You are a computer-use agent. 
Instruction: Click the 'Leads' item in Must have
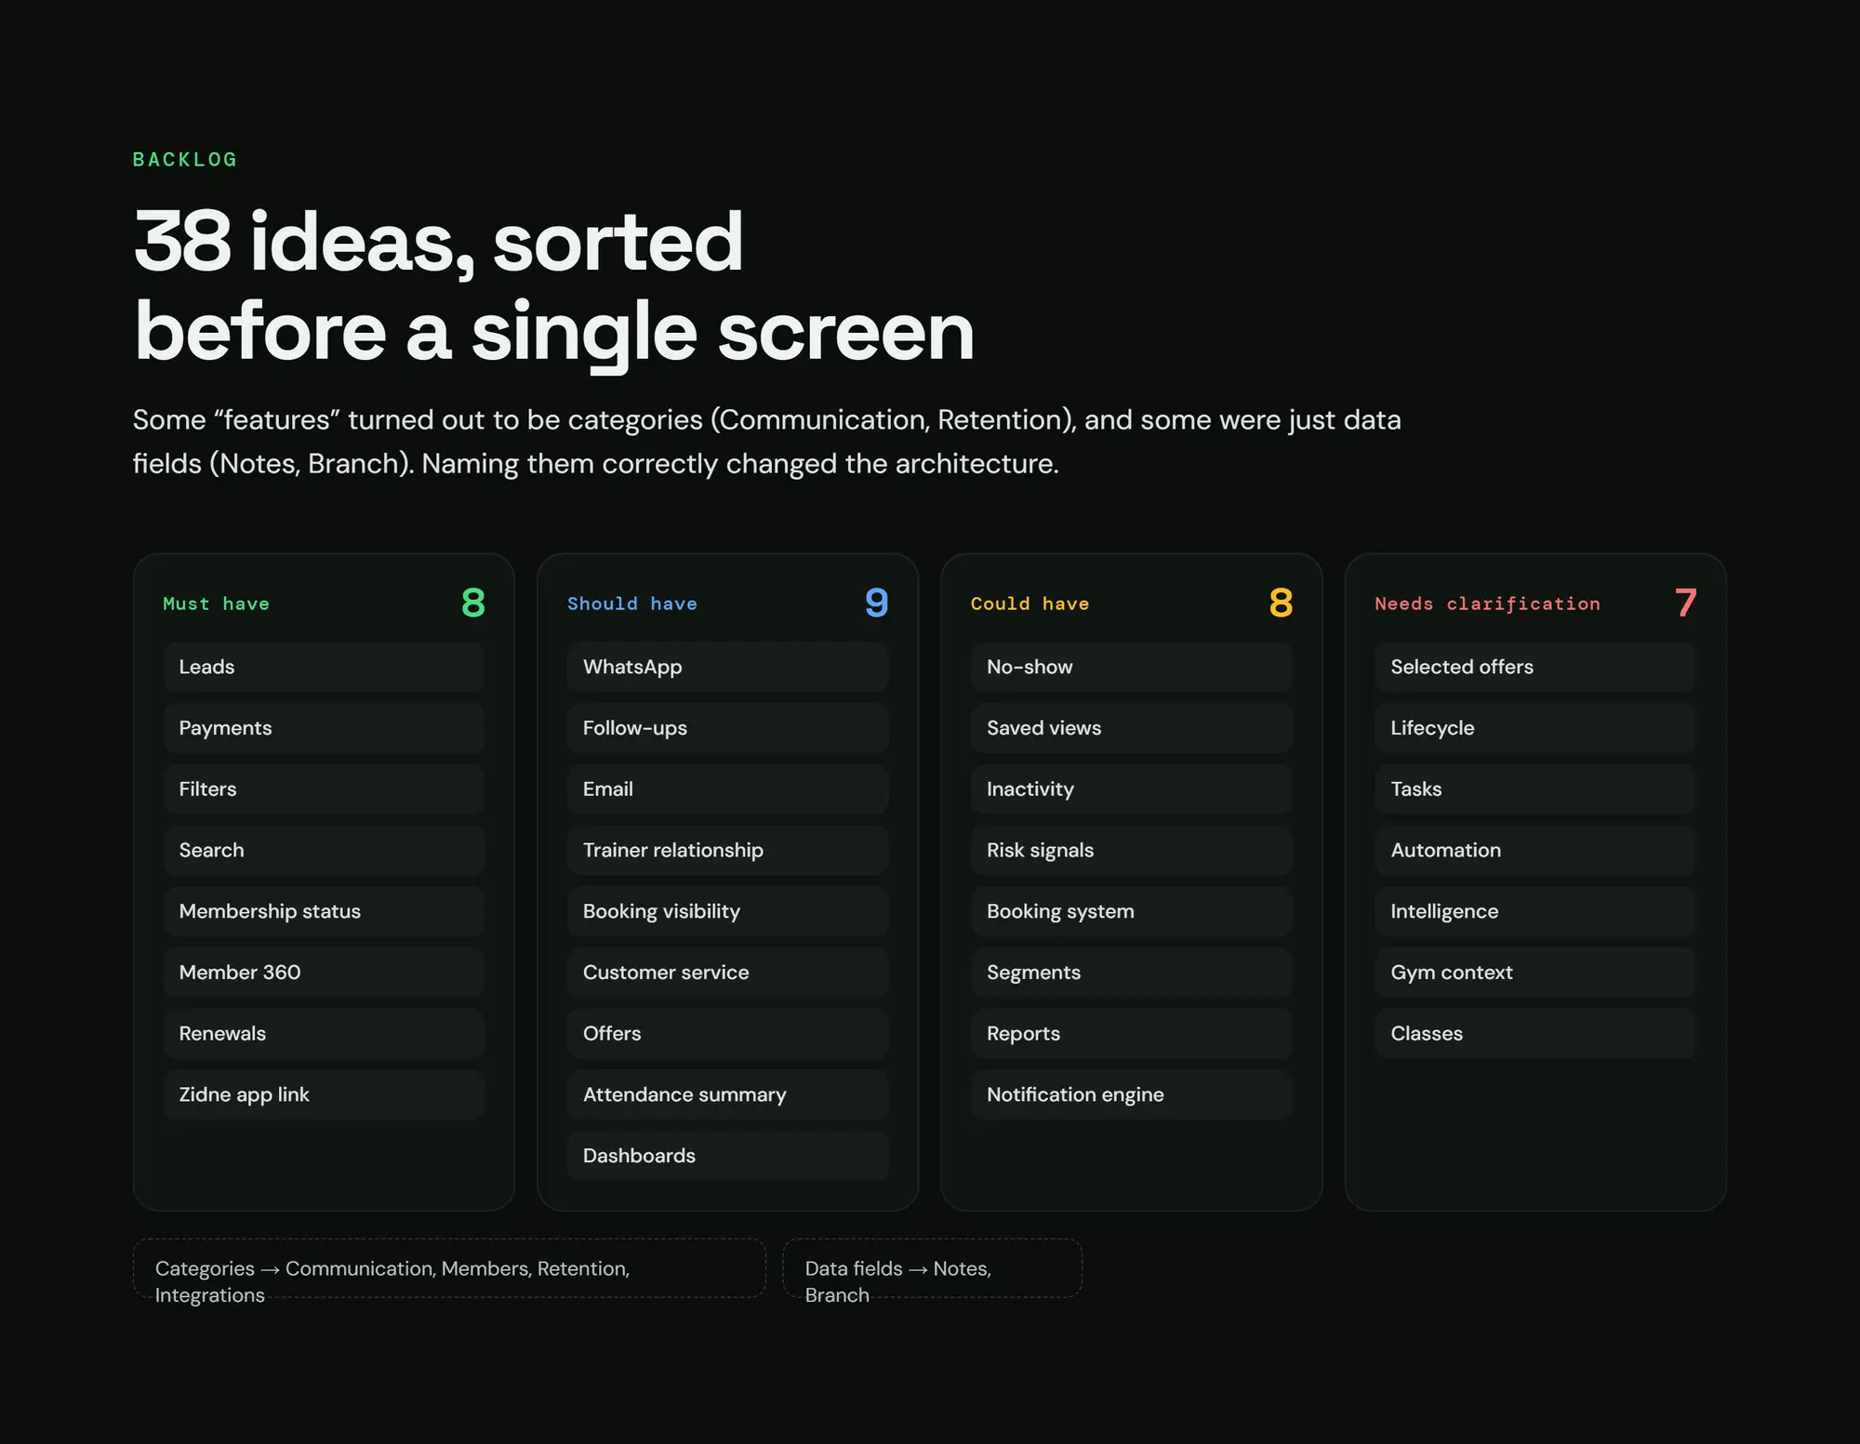[324, 667]
